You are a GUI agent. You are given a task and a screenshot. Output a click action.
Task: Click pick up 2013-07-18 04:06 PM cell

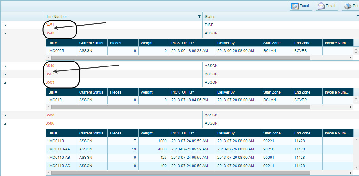(192, 100)
